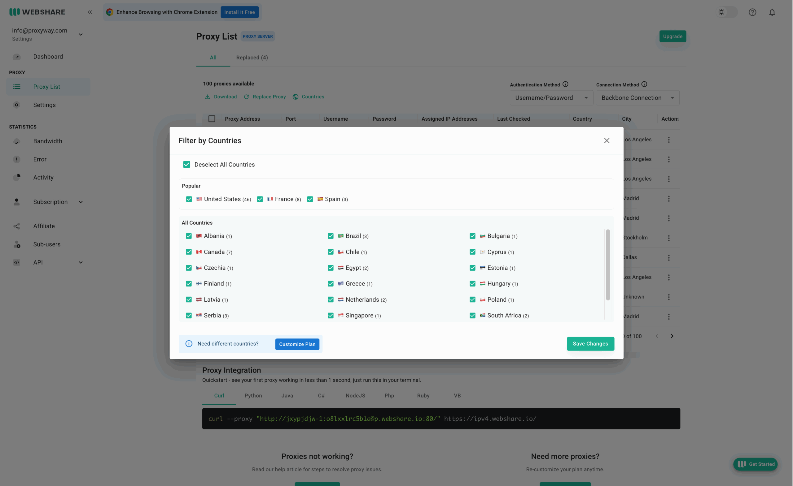Click the Save Changes button
The width and height of the screenshot is (793, 486).
click(x=590, y=344)
